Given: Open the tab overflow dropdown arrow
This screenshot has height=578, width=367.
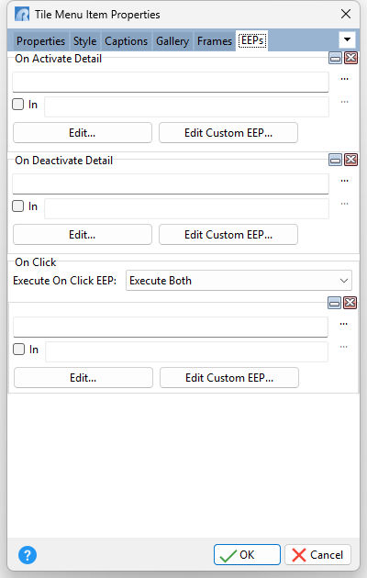Looking at the screenshot, I should (347, 39).
